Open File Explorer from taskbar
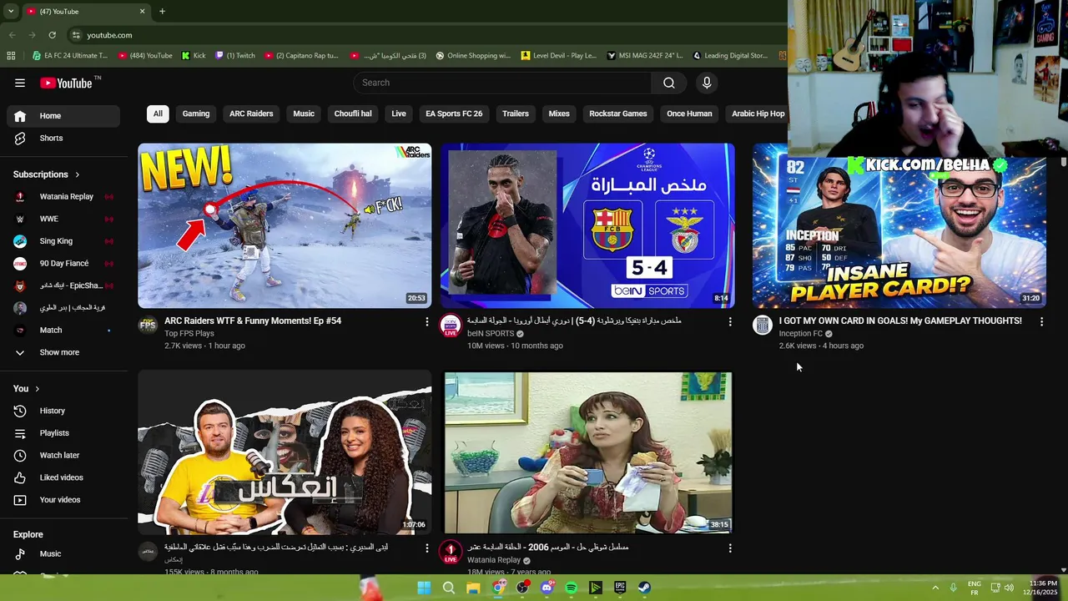Viewport: 1068px width, 601px height. [473, 588]
